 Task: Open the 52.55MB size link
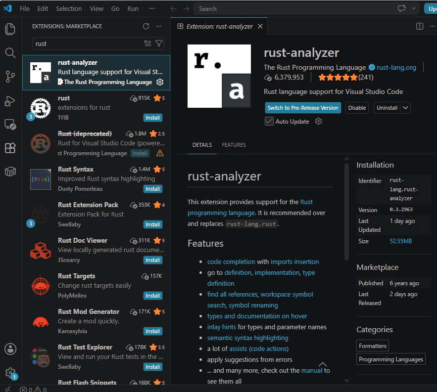400,241
